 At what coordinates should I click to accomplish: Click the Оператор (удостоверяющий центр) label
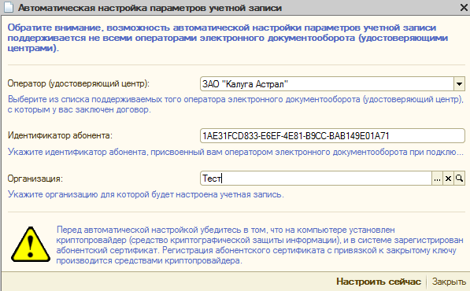(x=78, y=83)
